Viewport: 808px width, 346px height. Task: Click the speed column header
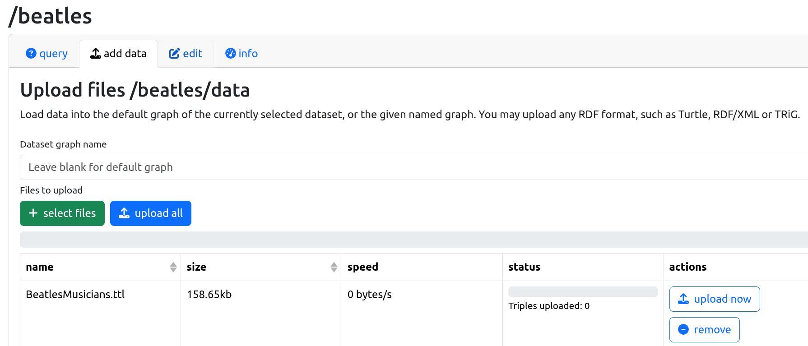click(x=363, y=267)
